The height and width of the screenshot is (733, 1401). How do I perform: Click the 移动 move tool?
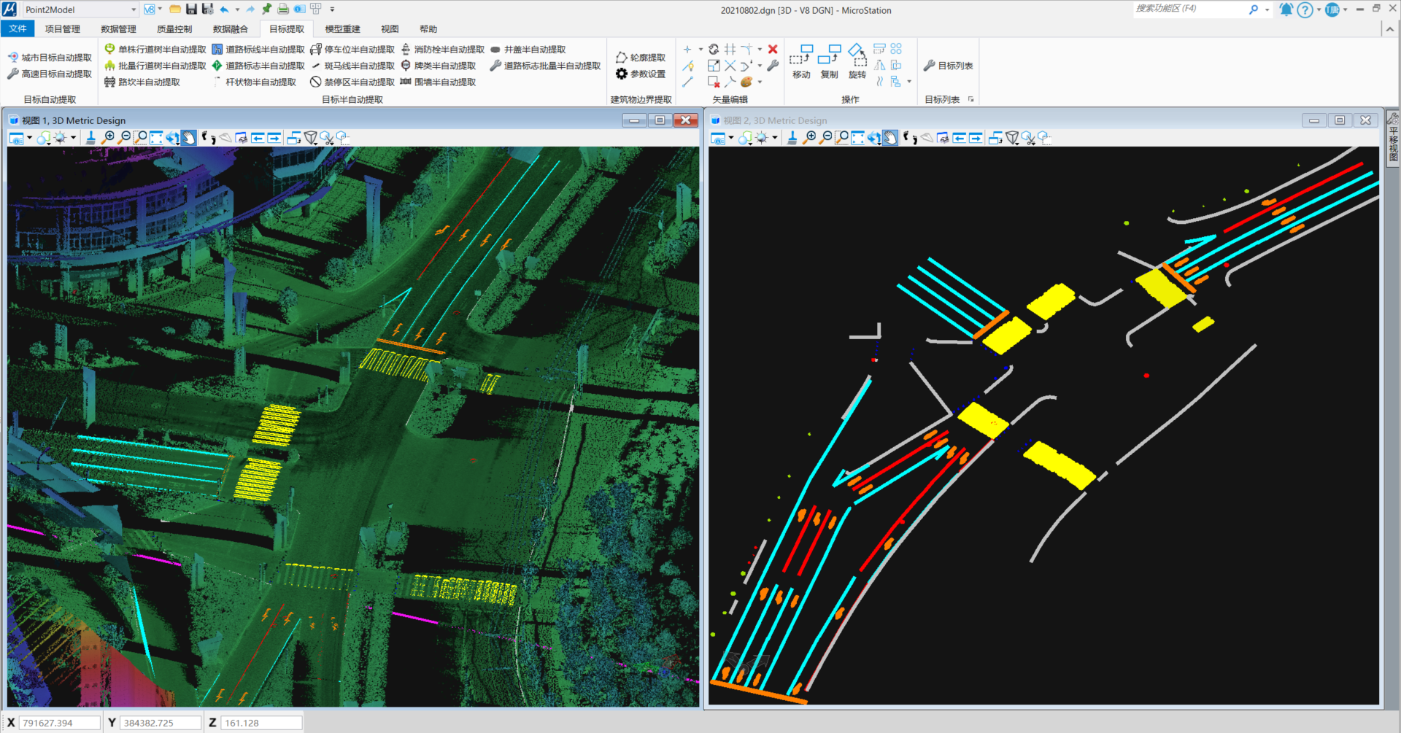pyautogui.click(x=801, y=61)
